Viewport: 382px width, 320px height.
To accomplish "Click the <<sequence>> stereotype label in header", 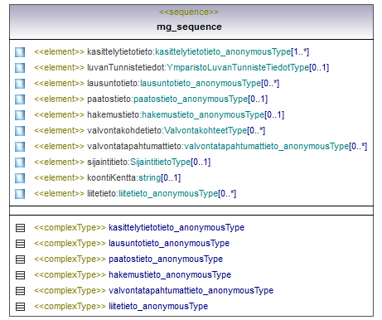I will [189, 12].
